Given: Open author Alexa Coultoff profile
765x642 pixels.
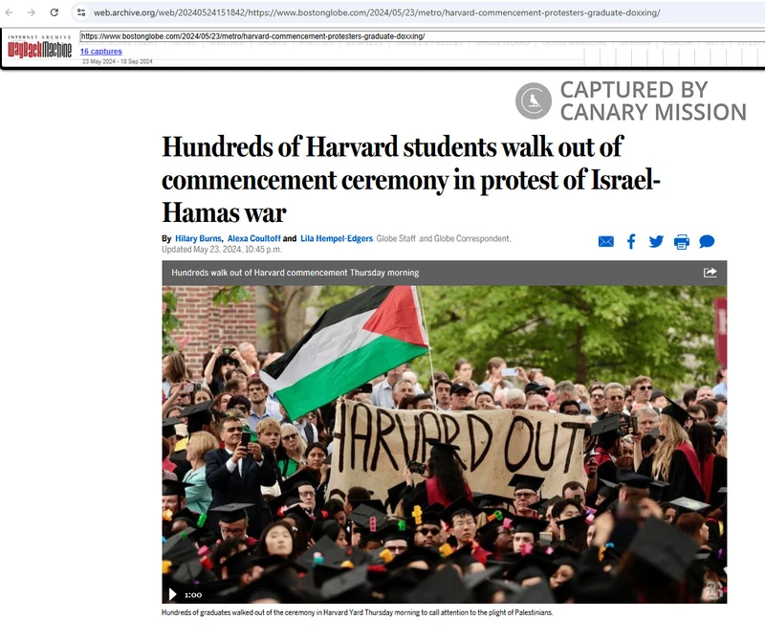Looking at the screenshot, I should (x=253, y=238).
